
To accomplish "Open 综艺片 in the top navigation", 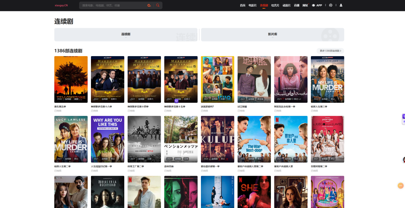I will click(x=275, y=5).
